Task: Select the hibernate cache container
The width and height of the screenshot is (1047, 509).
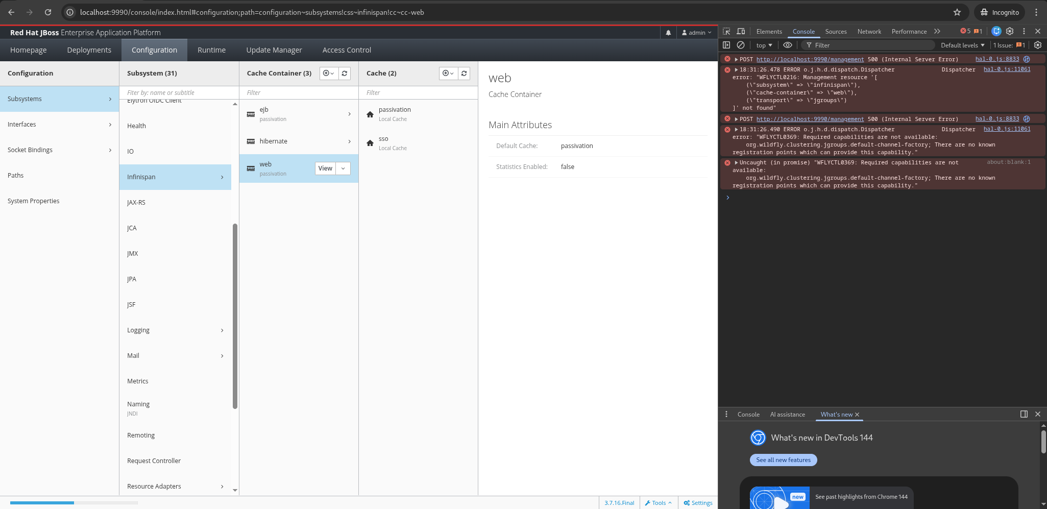Action: coord(299,141)
